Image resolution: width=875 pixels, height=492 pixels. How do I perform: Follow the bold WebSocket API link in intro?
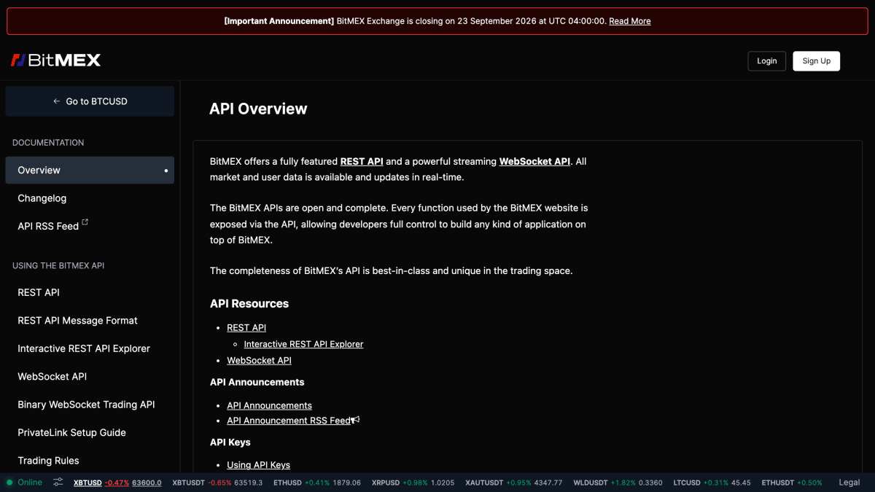tap(534, 161)
